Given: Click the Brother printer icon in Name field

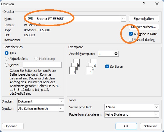Looking at the screenshot, I should click(x=30, y=19).
